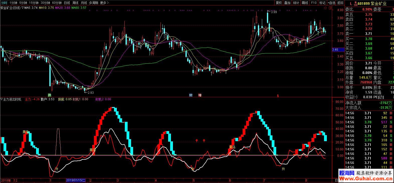The width and height of the screenshot is (394, 183).
Task: Switch to the 分时 intraday chart tab
Action: tap(4, 3)
